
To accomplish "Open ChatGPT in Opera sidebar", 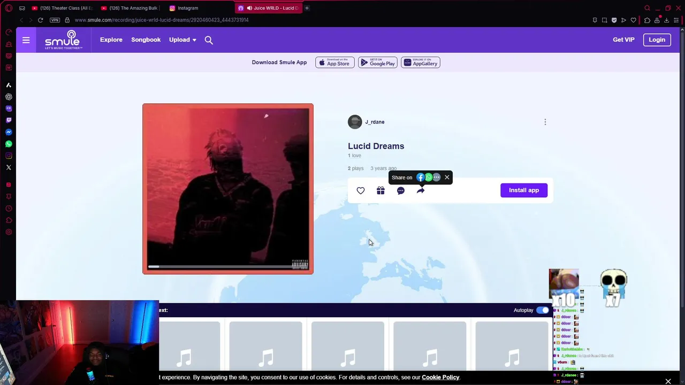I will click(9, 97).
